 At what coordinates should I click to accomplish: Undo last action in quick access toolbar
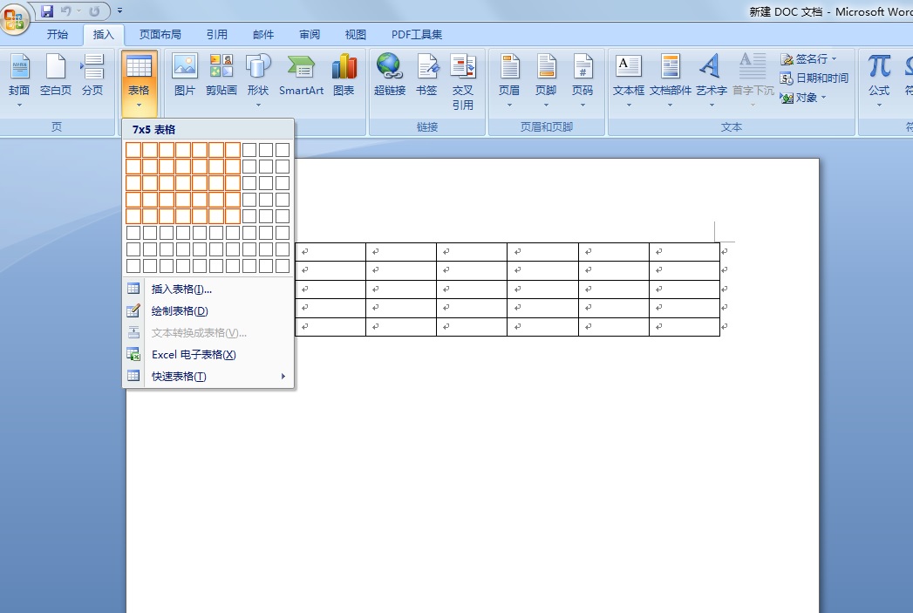click(65, 11)
